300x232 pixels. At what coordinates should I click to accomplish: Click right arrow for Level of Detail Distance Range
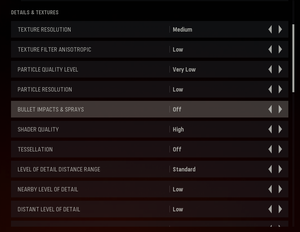tap(280, 169)
